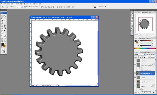Open the Character panel dock icon
Screen dimensions: 157x95
pyautogui.click(x=132, y=26)
